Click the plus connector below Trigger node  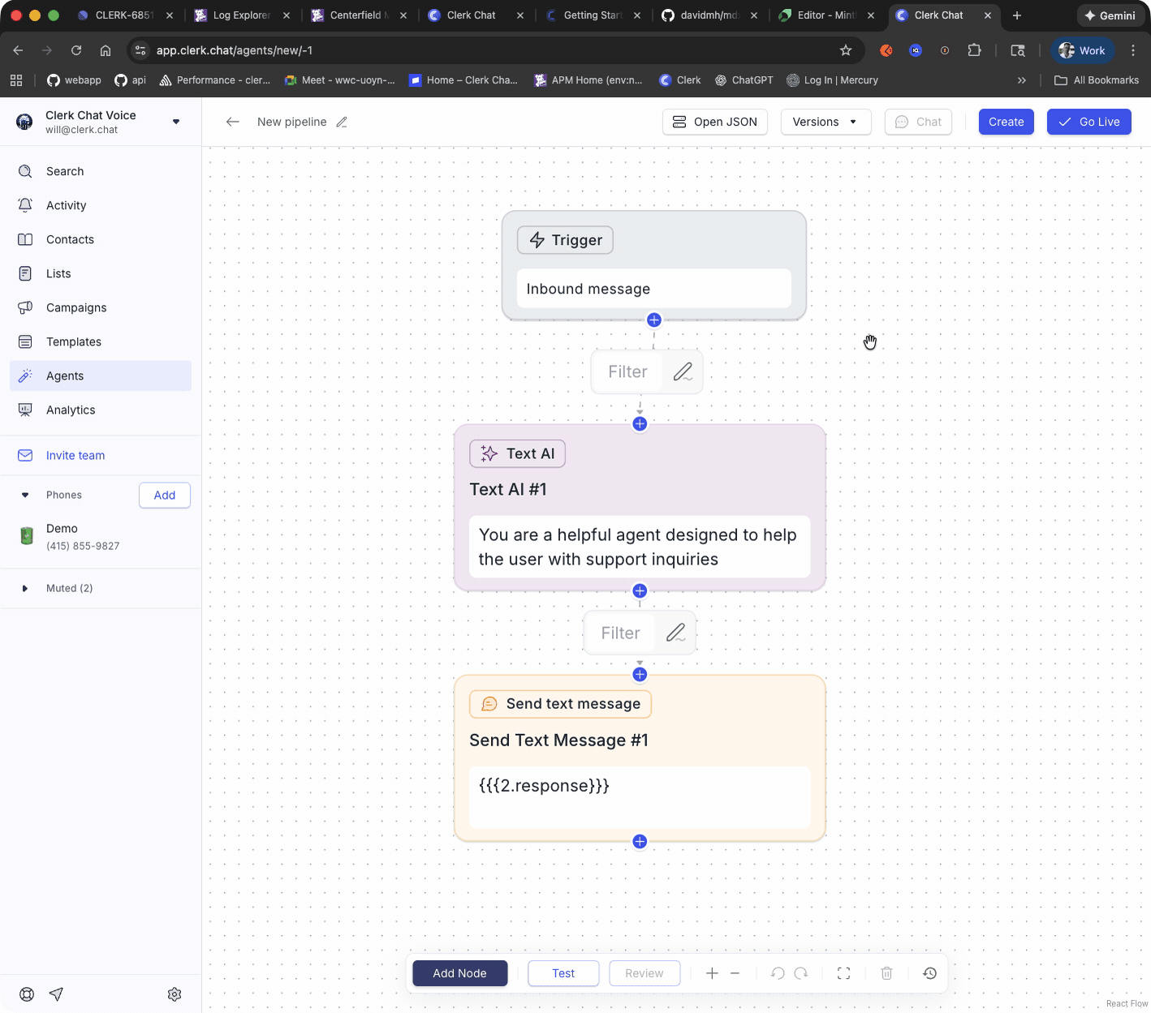tap(654, 320)
